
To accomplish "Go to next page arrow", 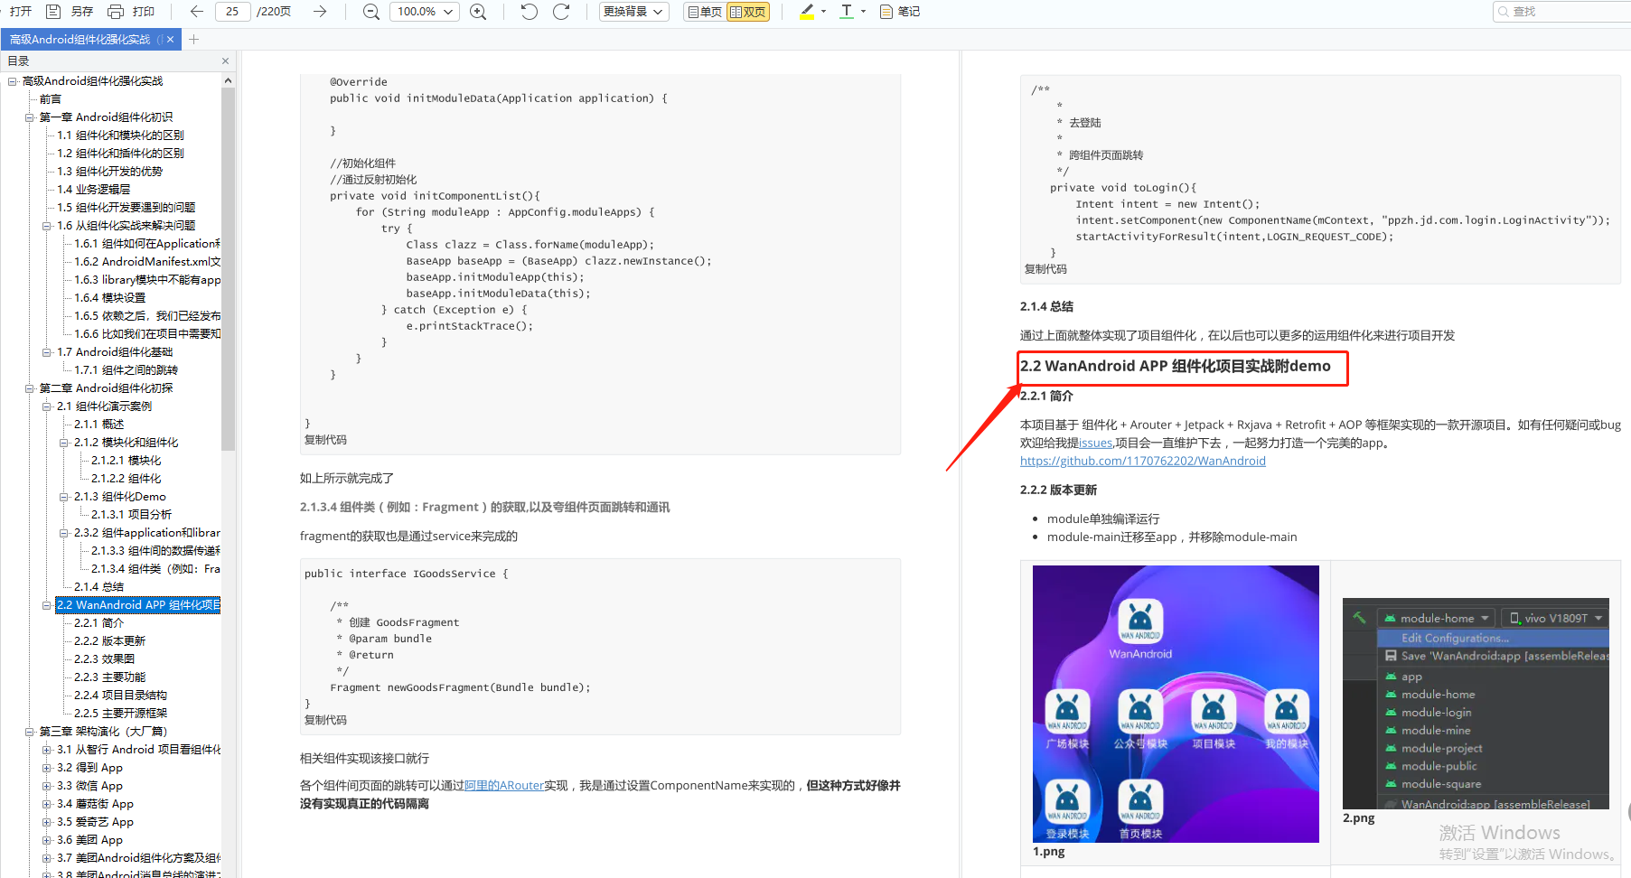I will (x=319, y=12).
